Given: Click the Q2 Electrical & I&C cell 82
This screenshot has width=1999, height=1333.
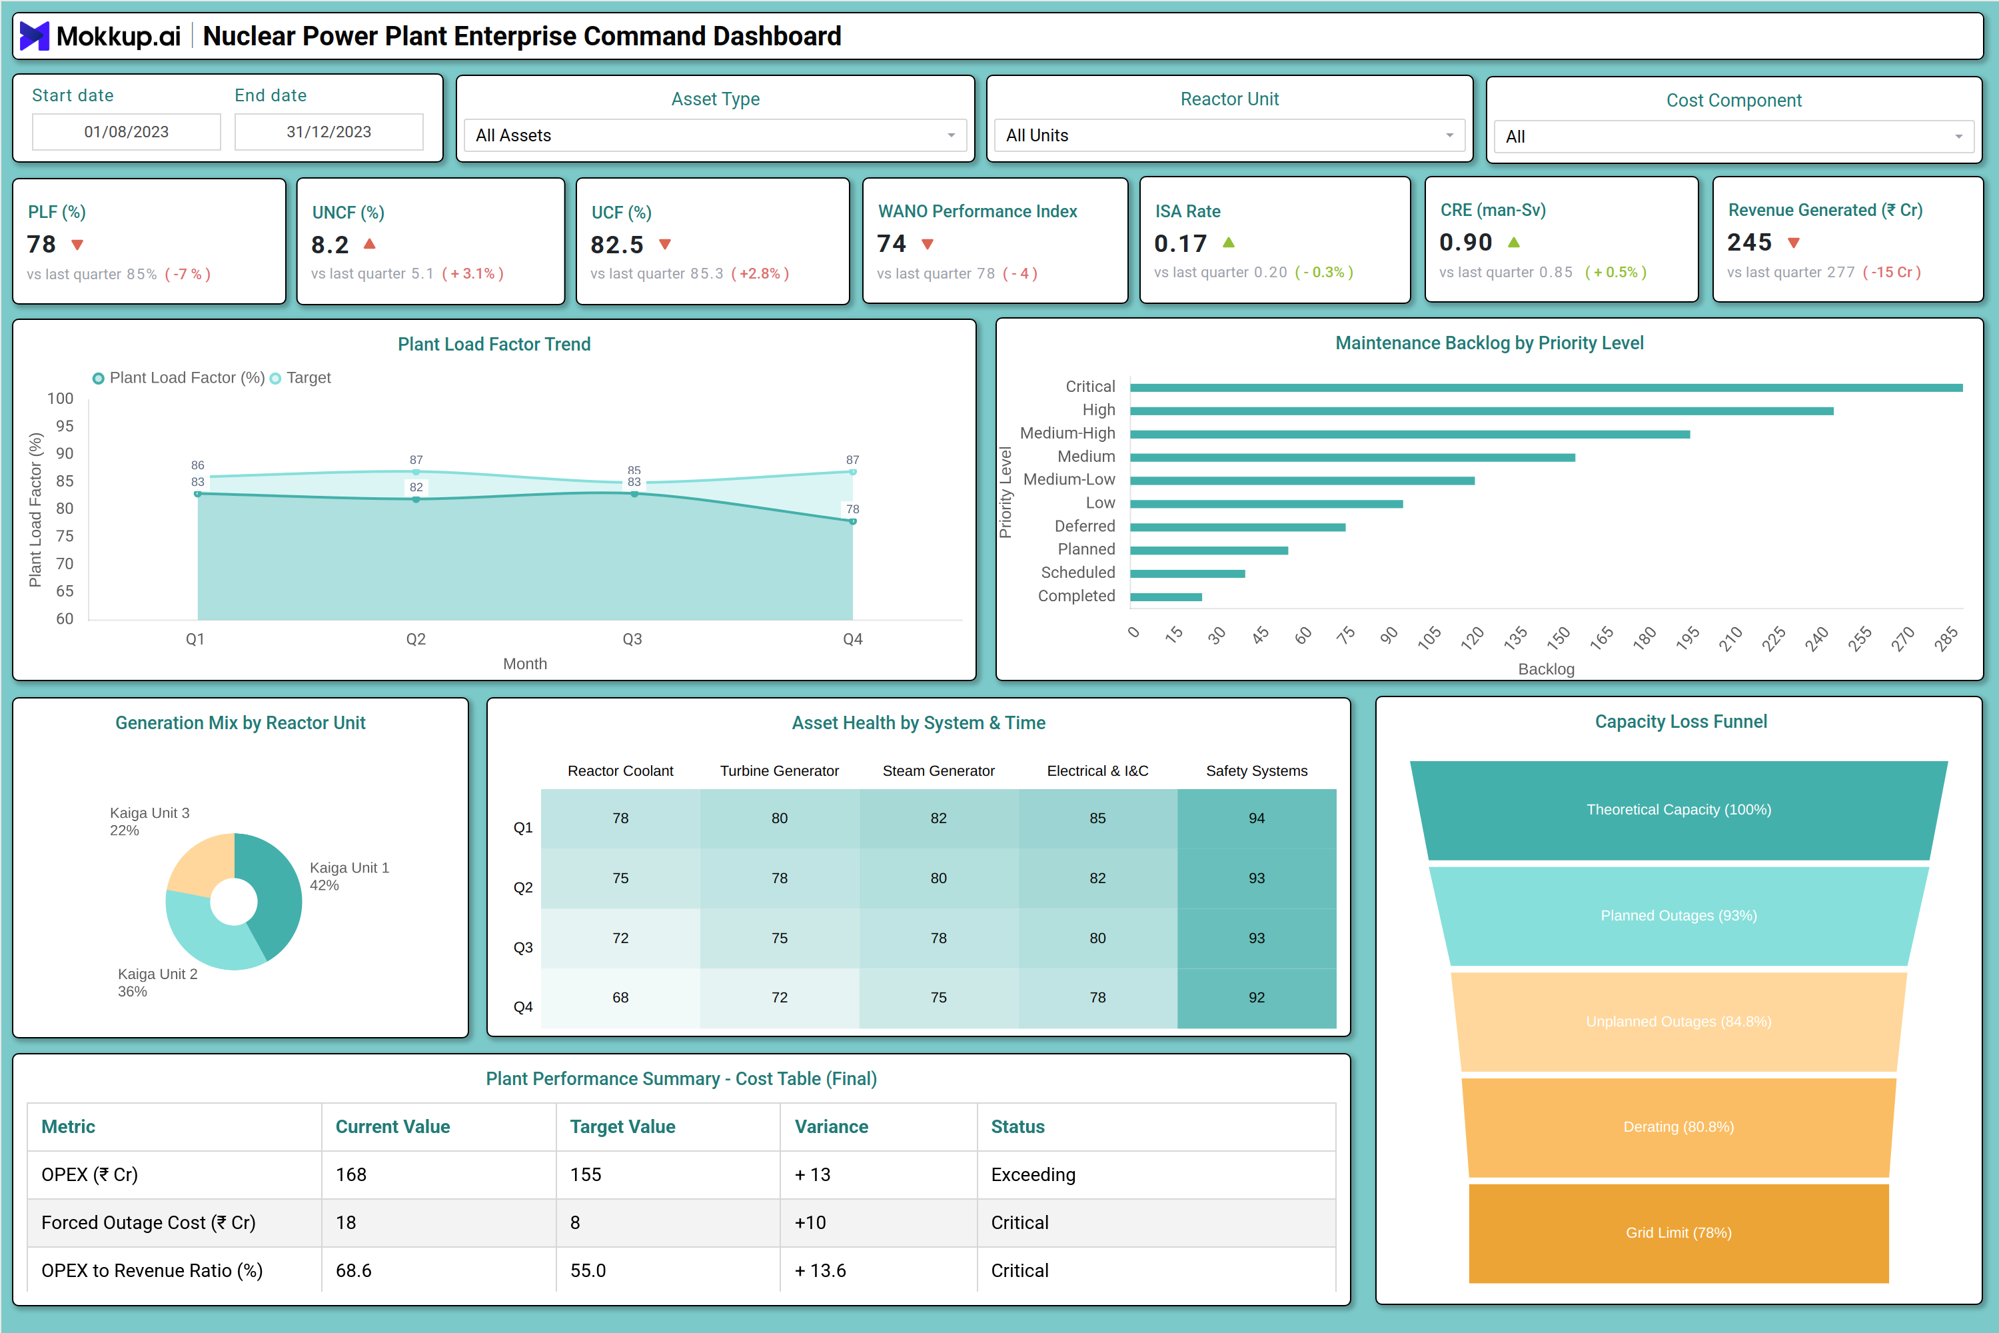Looking at the screenshot, I should coord(1097,878).
